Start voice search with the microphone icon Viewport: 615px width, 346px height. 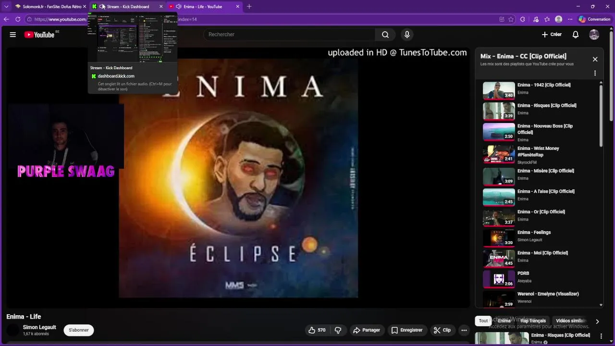click(407, 35)
